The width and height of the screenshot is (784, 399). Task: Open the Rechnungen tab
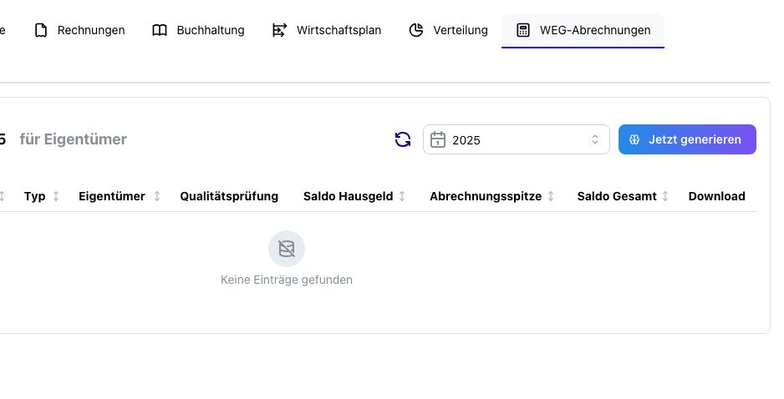click(79, 30)
